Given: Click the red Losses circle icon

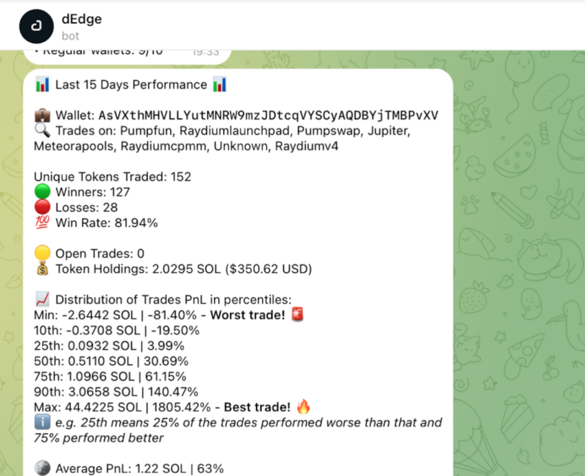Looking at the screenshot, I should (x=42, y=207).
